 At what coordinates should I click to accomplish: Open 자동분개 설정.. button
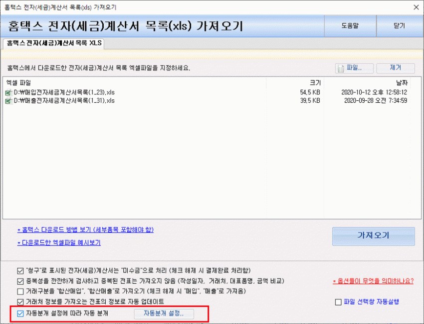(164, 314)
